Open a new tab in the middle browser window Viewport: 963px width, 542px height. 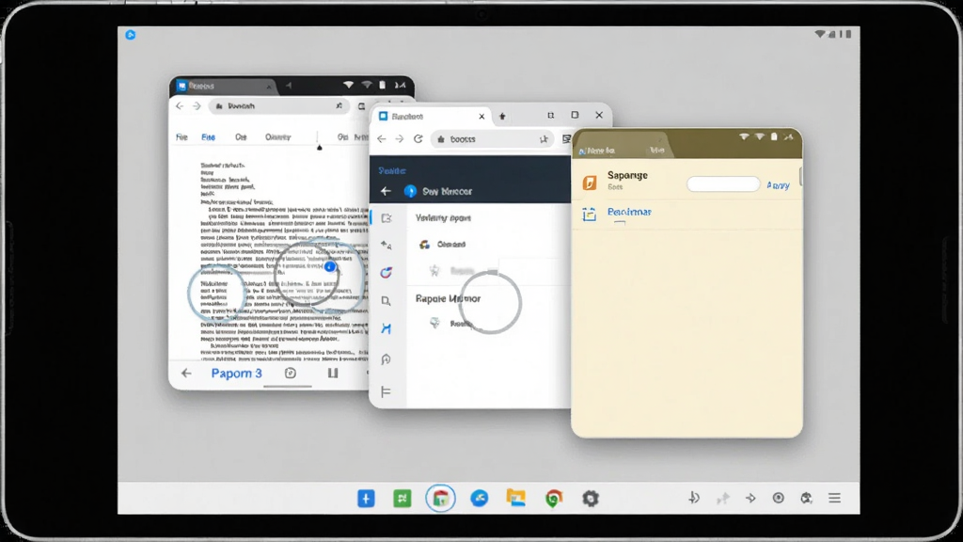pos(502,116)
